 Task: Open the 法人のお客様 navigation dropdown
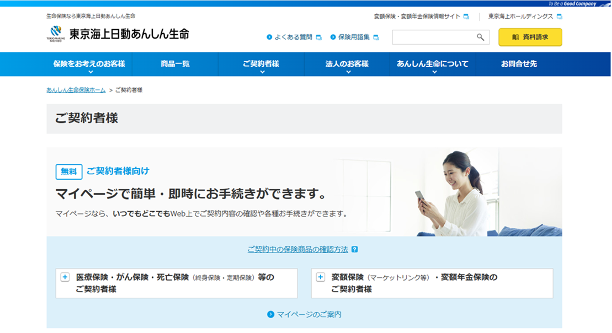pos(347,64)
